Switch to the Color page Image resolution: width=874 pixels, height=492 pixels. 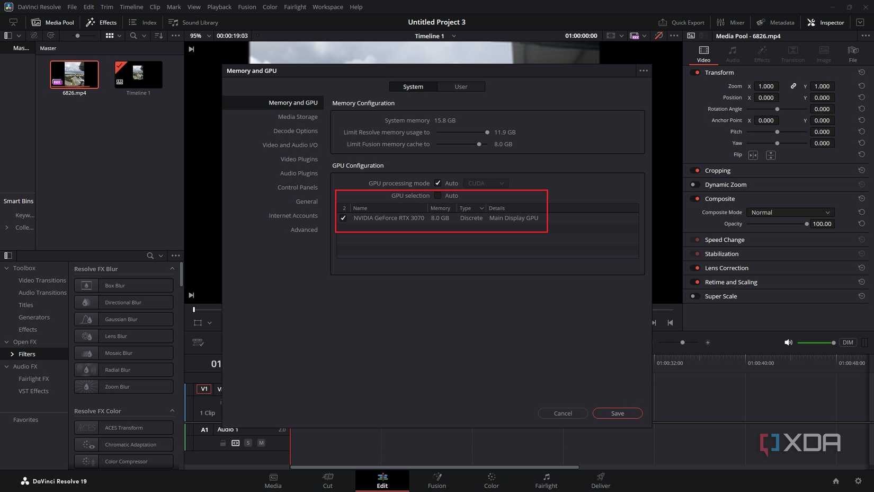click(x=490, y=480)
